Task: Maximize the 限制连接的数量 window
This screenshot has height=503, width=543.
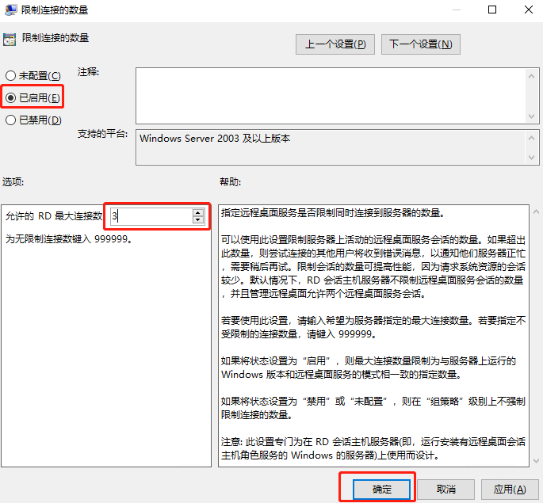Action: (x=492, y=10)
